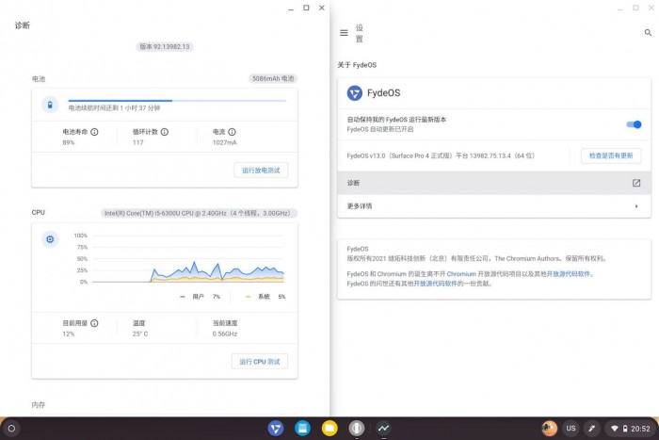Open the FydeOS app in the shelf
Viewport: 659px width, 440px height.
(276, 429)
